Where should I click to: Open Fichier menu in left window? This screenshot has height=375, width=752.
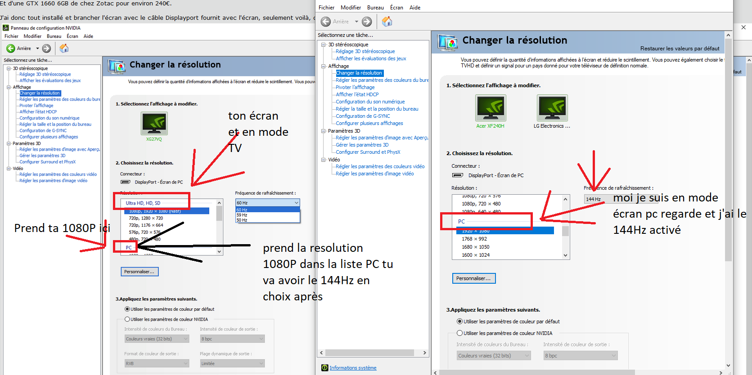(x=11, y=36)
